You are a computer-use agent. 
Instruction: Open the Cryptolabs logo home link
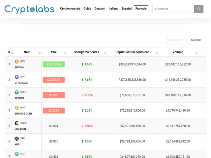pyautogui.click(x=29, y=9)
